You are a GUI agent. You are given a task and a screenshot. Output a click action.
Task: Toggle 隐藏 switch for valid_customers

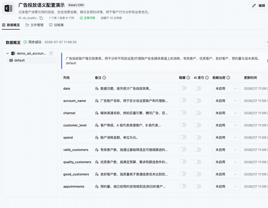[183, 149]
